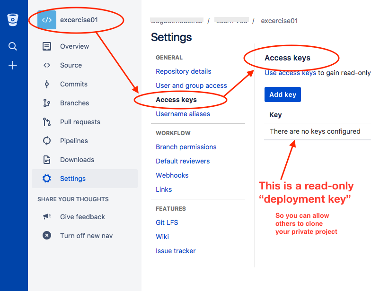Click the Overview page icon
371x291 pixels.
(x=46, y=46)
